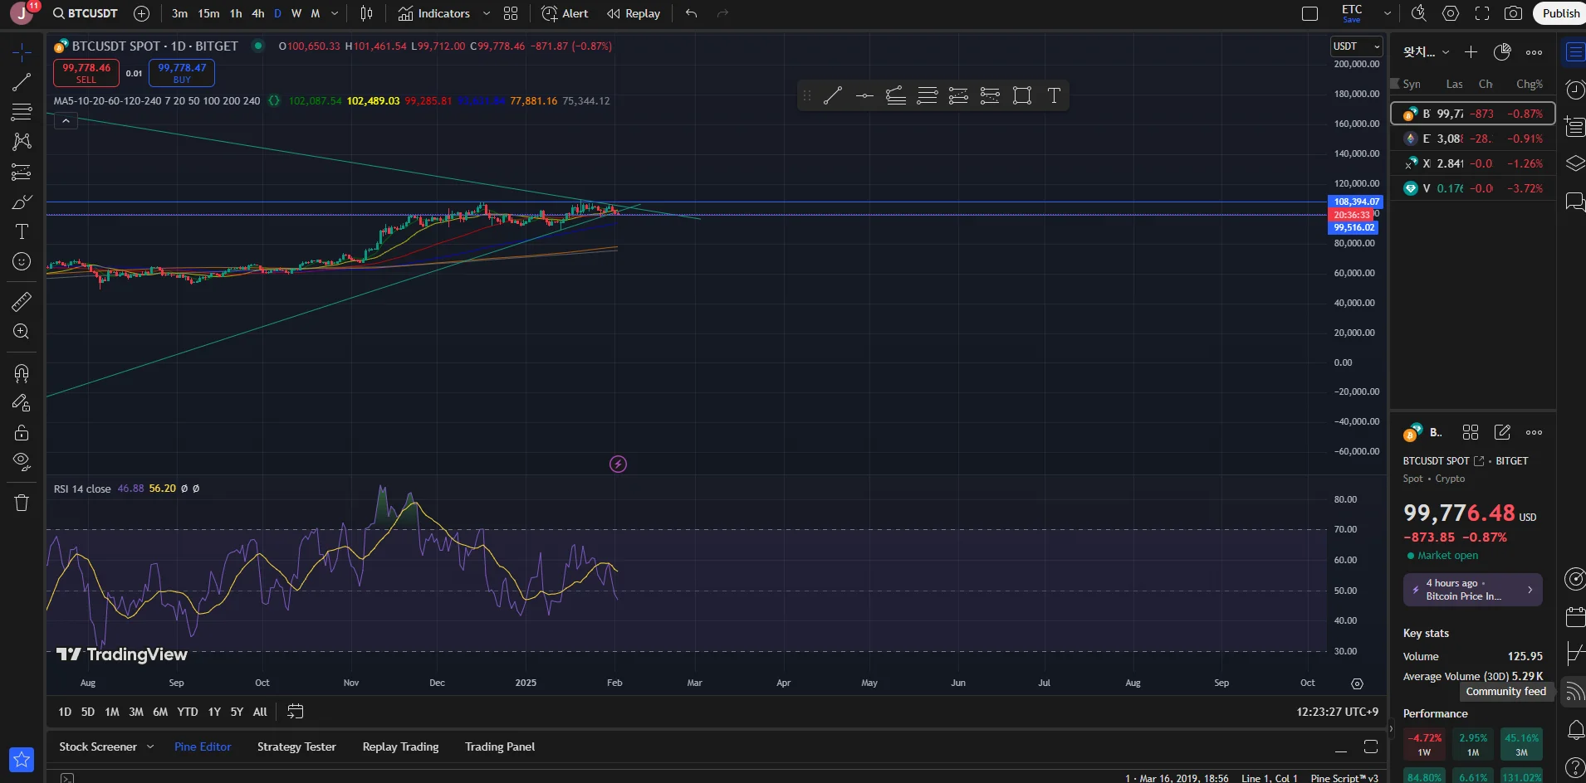The width and height of the screenshot is (1586, 783).
Task: Toggle lock all drawings
Action: tap(22, 432)
